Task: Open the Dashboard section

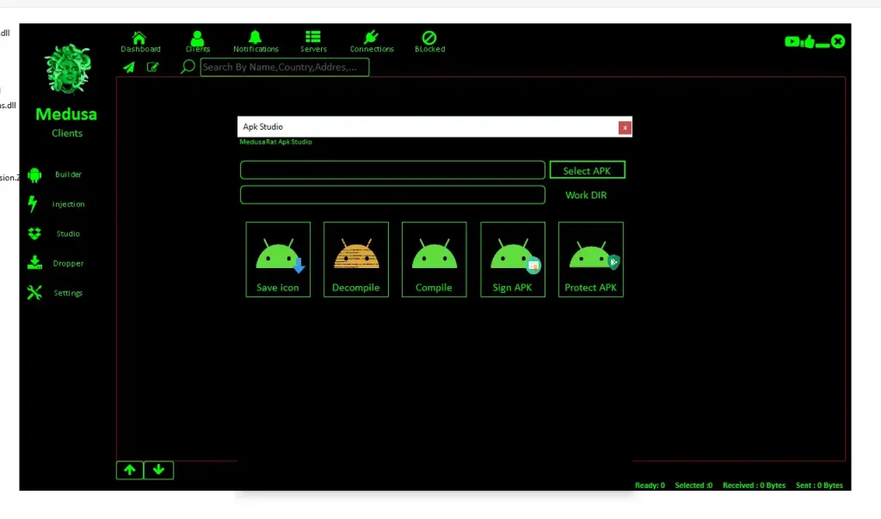Action: click(x=140, y=39)
